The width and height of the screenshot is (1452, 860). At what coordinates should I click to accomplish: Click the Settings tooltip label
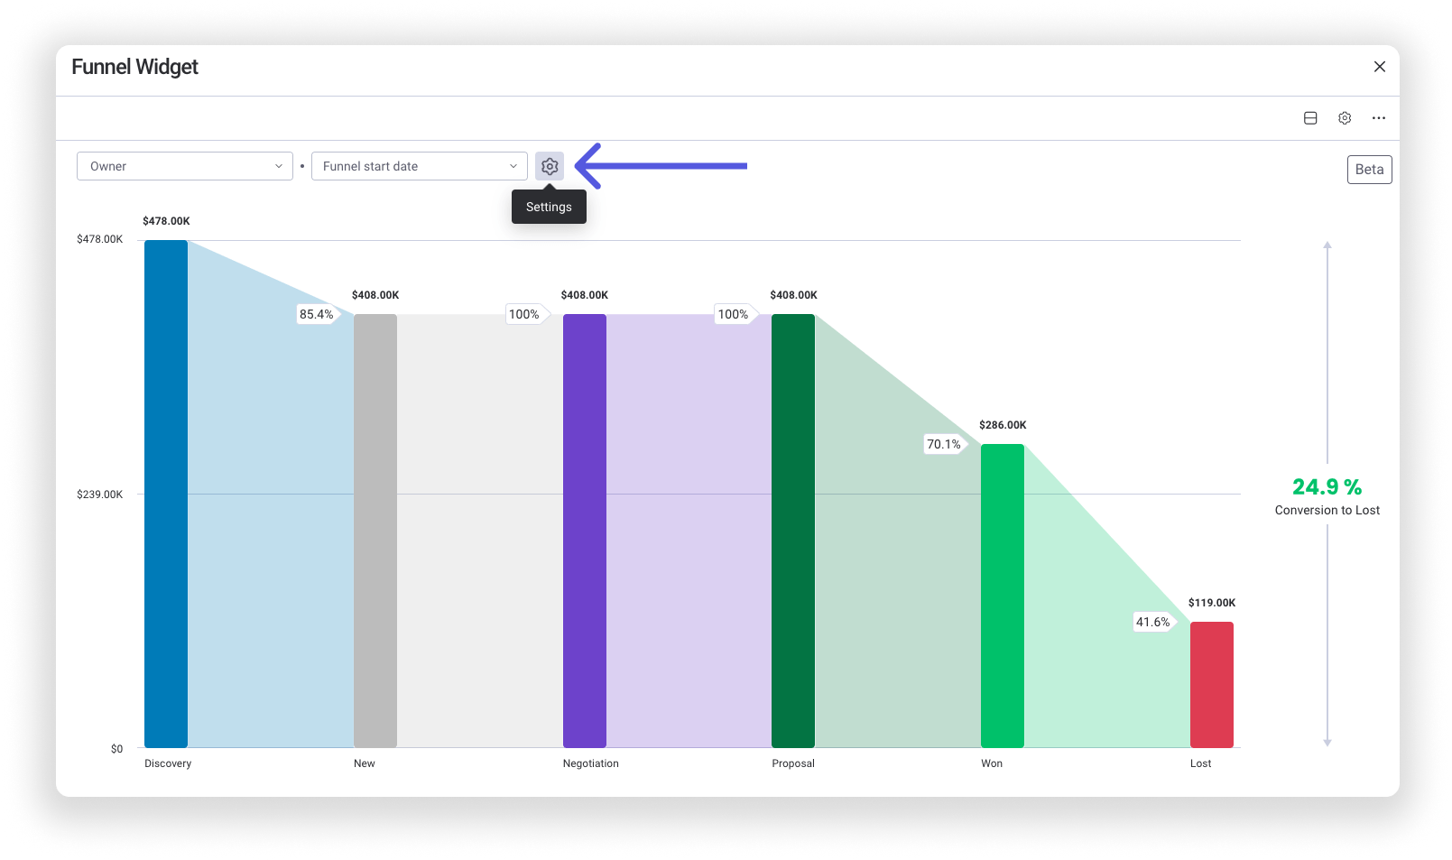pos(549,207)
